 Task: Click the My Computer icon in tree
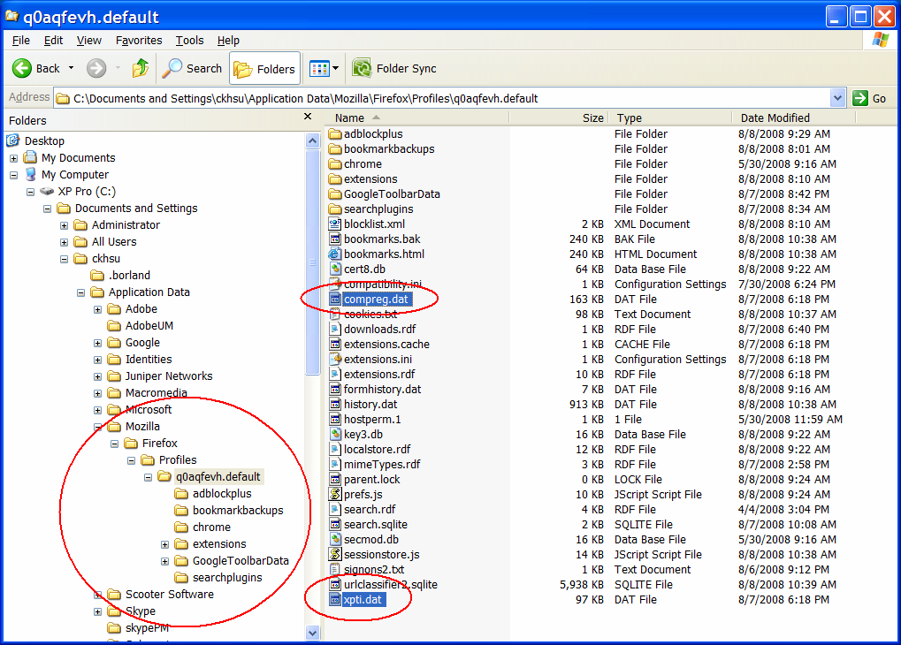pos(31,175)
